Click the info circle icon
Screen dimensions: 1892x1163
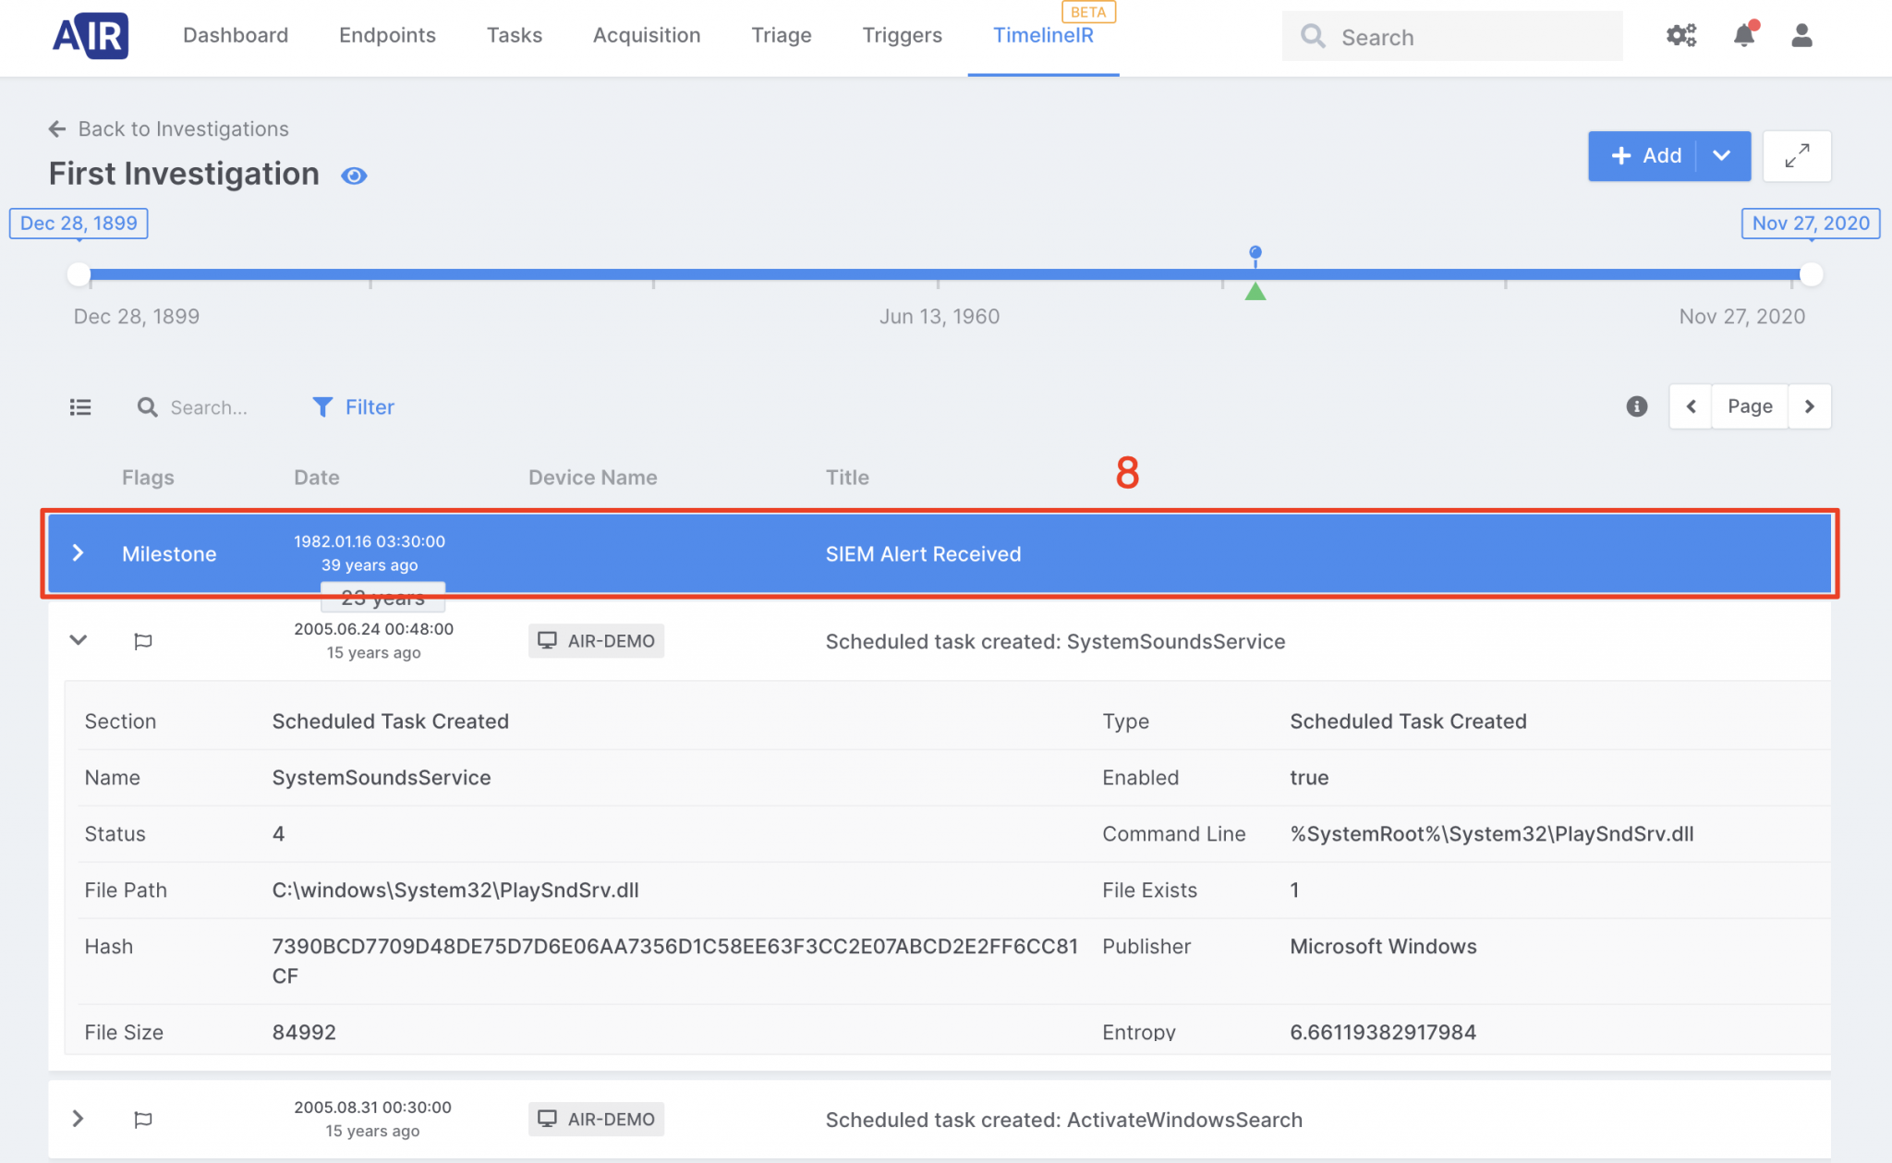(x=1637, y=406)
